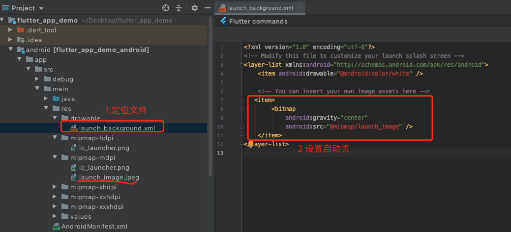Click the values folder icon
This screenshot has height=232, width=511.
point(65,216)
